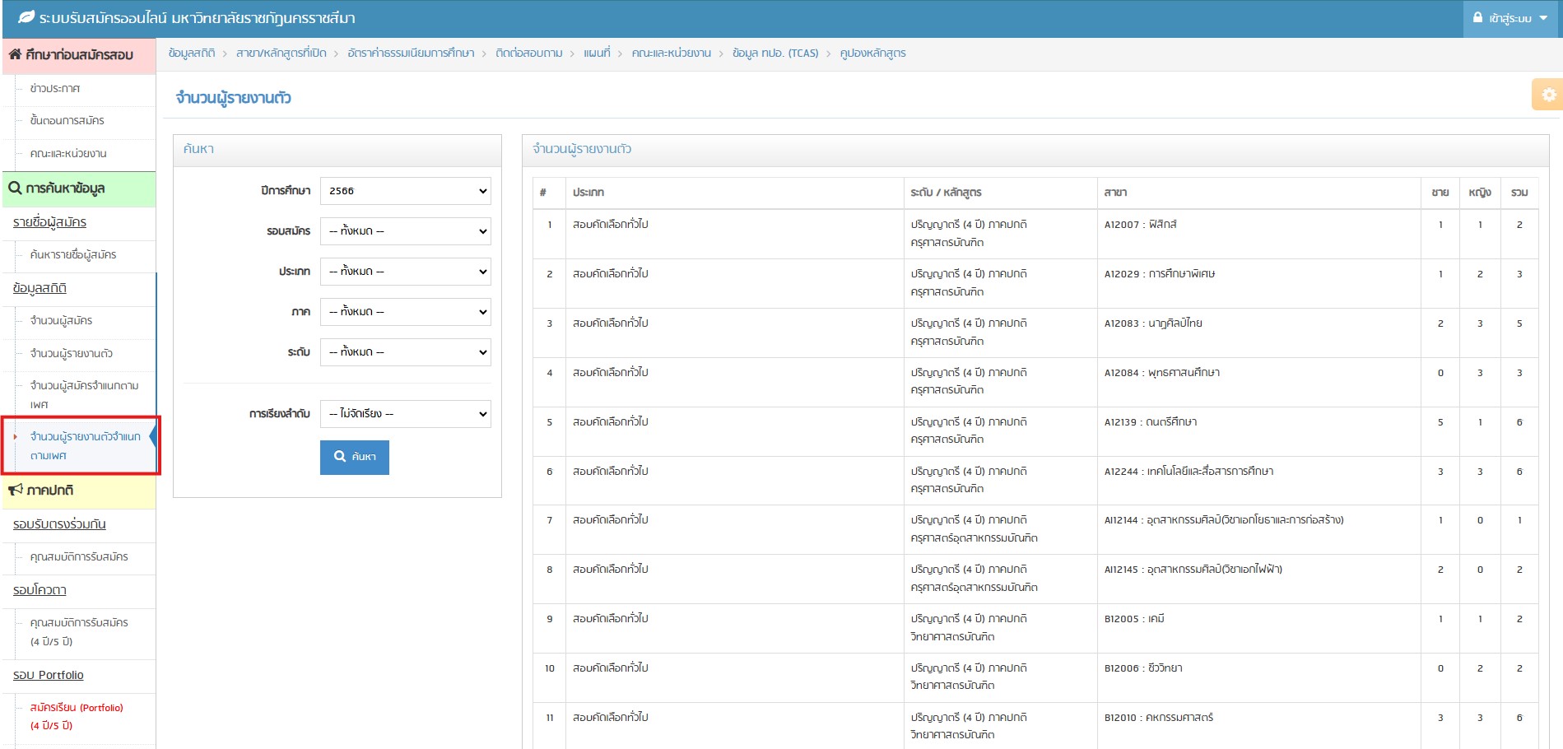Screen dimensions: 1563x749
Task: Click the lock icon beside เข้าสู่ระบบ
Action: pyautogui.click(x=1477, y=17)
